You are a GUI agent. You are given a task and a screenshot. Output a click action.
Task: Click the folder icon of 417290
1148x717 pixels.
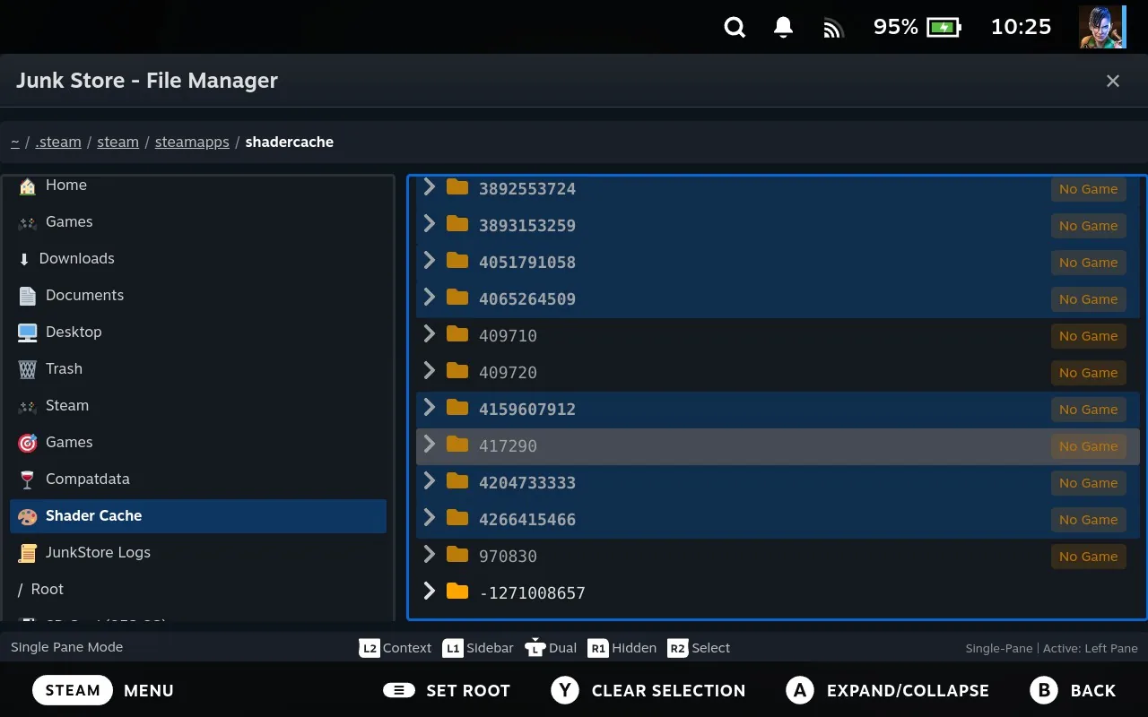[457, 445]
